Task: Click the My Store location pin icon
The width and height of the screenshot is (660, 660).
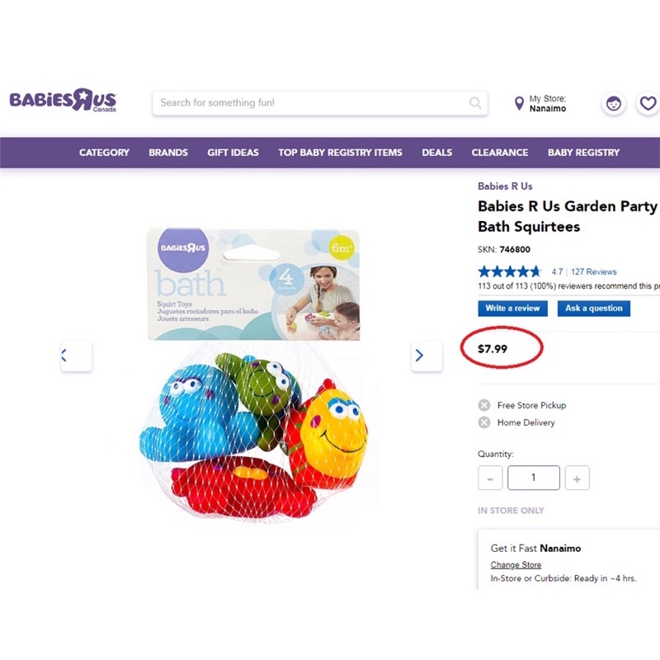Action: tap(519, 104)
